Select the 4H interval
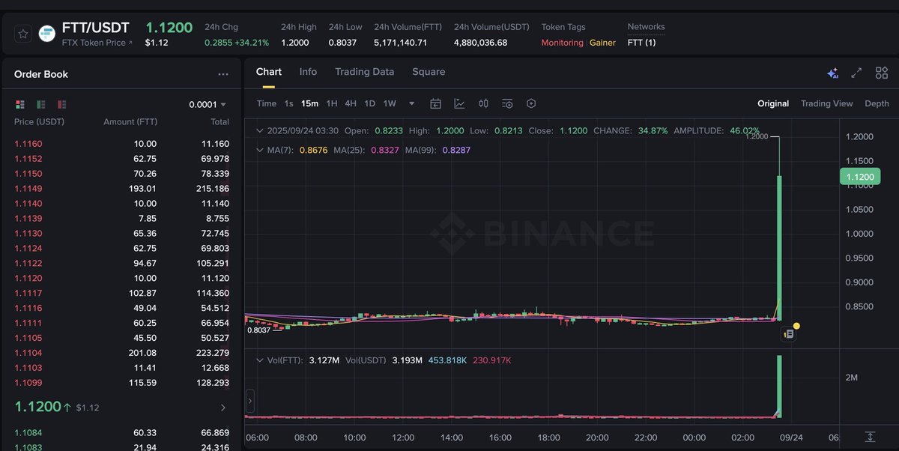The height and width of the screenshot is (451, 899). 351,103
